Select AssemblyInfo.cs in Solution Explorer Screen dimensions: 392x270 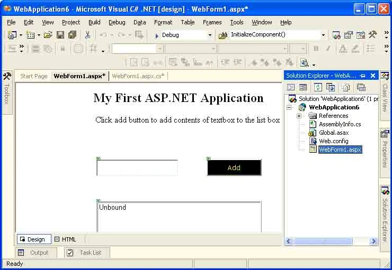340,124
